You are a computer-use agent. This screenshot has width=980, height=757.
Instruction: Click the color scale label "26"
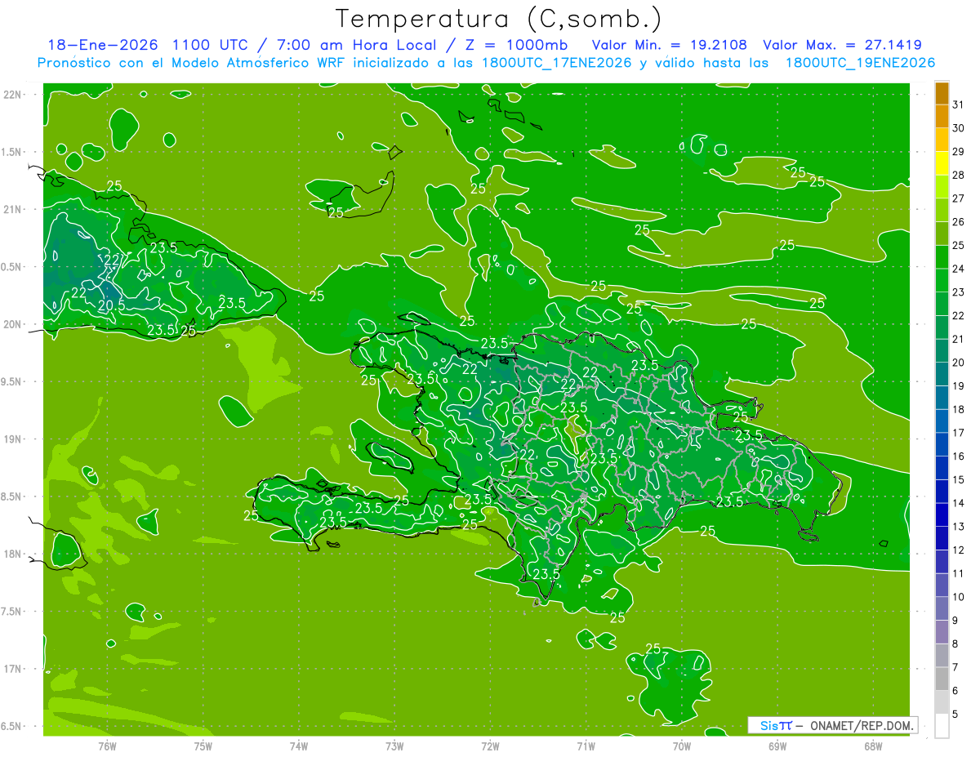[958, 221]
